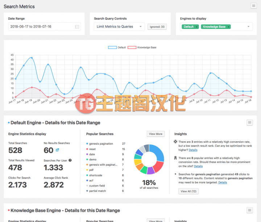Screen dimensions: 261x222
Task: Open the Knowledge Base Engine panel menu icon
Action: click(249, 210)
